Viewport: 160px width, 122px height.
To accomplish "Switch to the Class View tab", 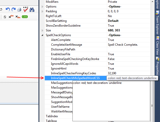I will (157, 45).
